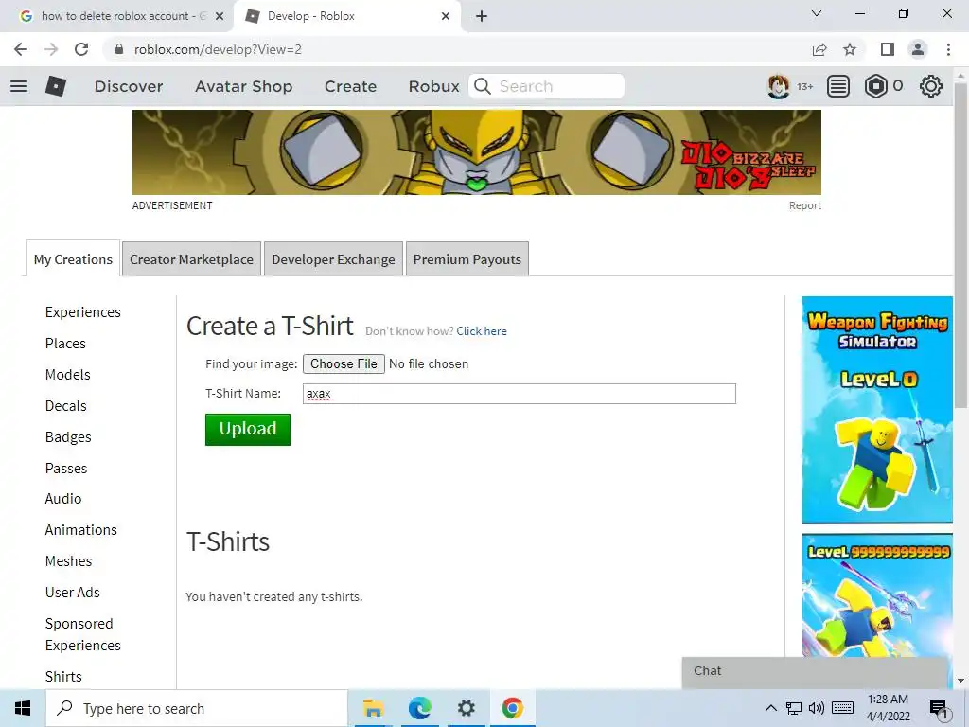
Task: Select Meshes in the sidebar
Action: [68, 560]
